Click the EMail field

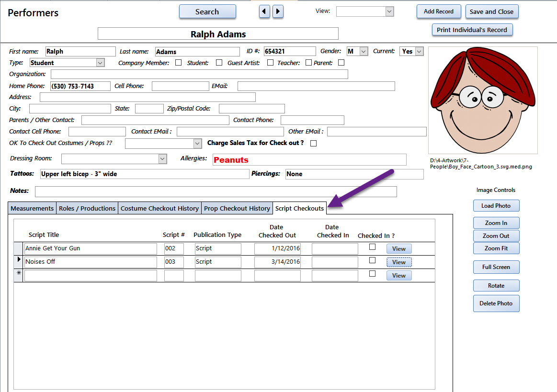point(316,86)
